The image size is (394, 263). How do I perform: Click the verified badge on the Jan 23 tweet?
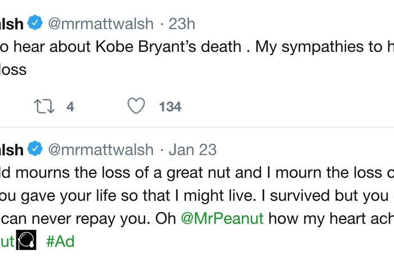click(36, 149)
